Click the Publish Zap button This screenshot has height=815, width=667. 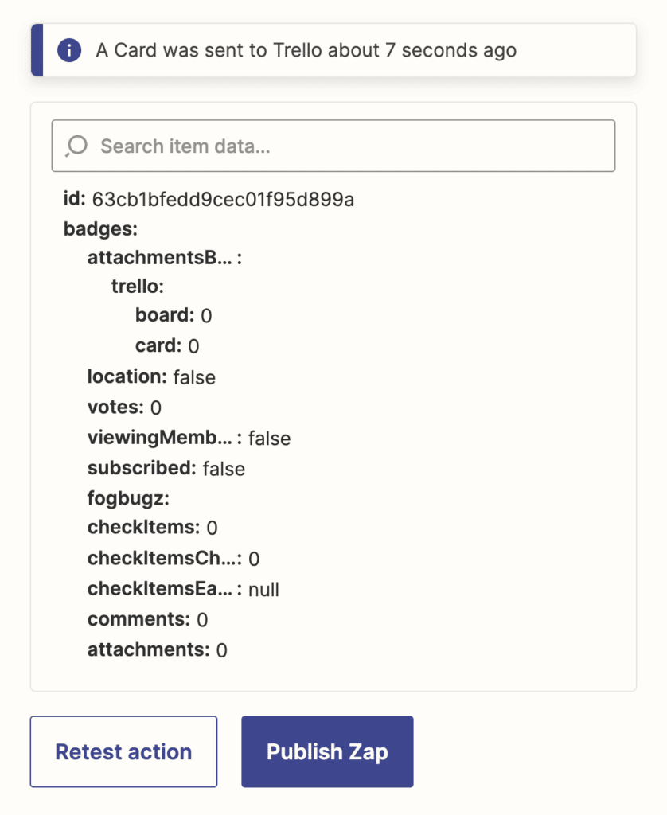326,751
